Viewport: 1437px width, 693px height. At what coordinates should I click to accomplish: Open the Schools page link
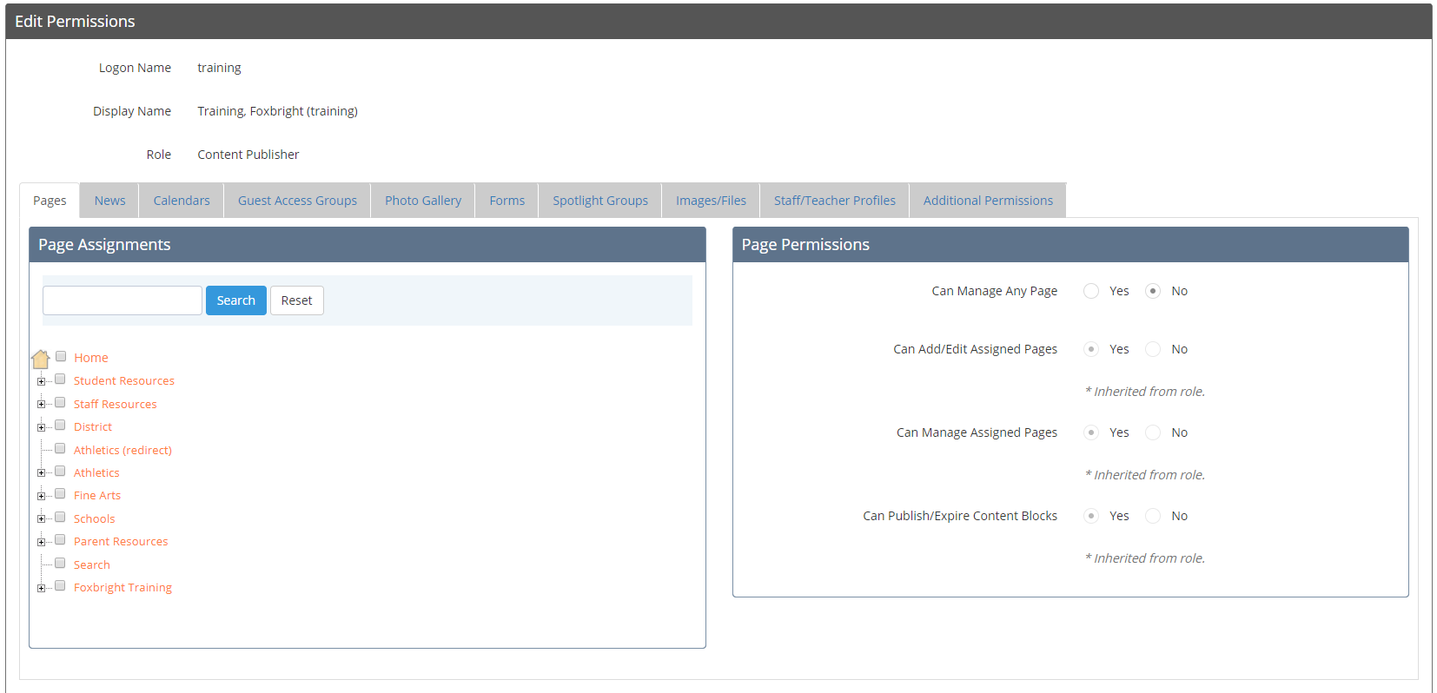[94, 518]
